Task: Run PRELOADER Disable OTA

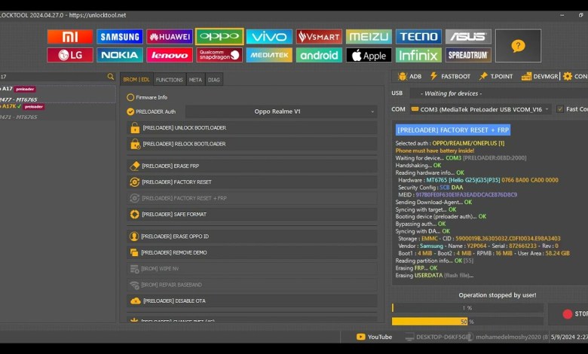Action: tap(252, 301)
